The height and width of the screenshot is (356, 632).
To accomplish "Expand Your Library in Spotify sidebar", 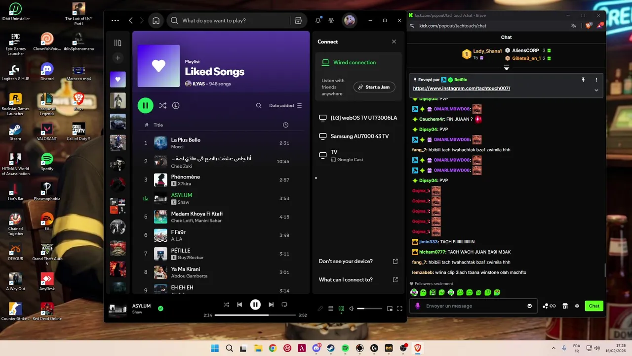I will 118,43.
